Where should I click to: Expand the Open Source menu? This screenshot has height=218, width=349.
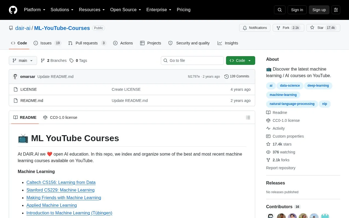click(x=126, y=10)
